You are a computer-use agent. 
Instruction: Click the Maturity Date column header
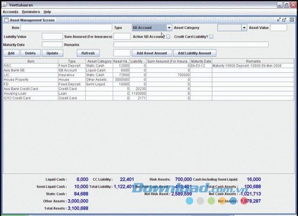click(x=201, y=61)
